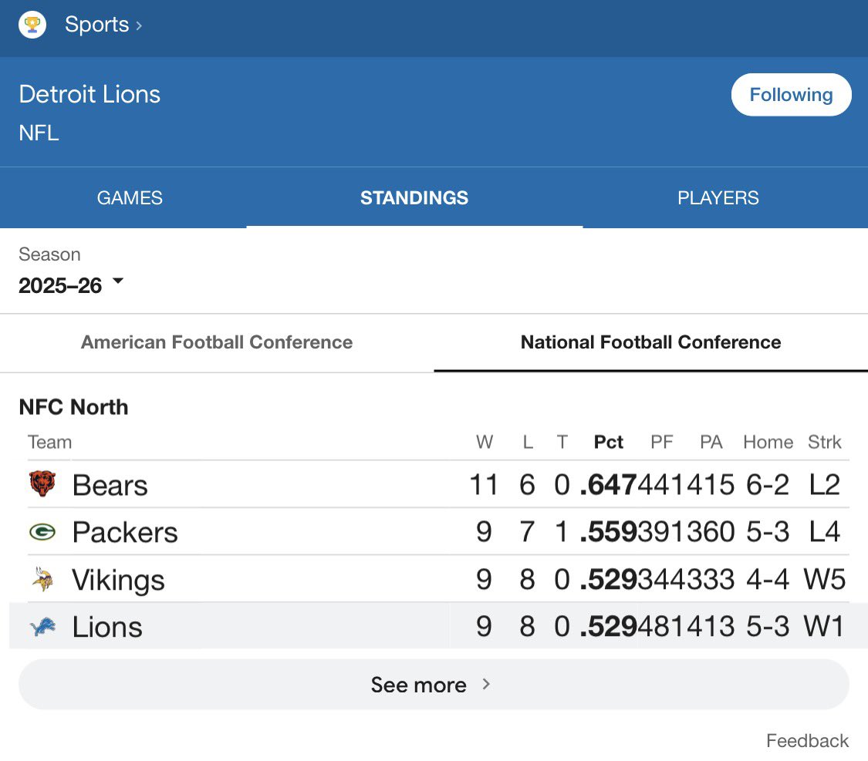Click the Bears L2 streak value
Image resolution: width=868 pixels, height=761 pixels.
point(824,484)
